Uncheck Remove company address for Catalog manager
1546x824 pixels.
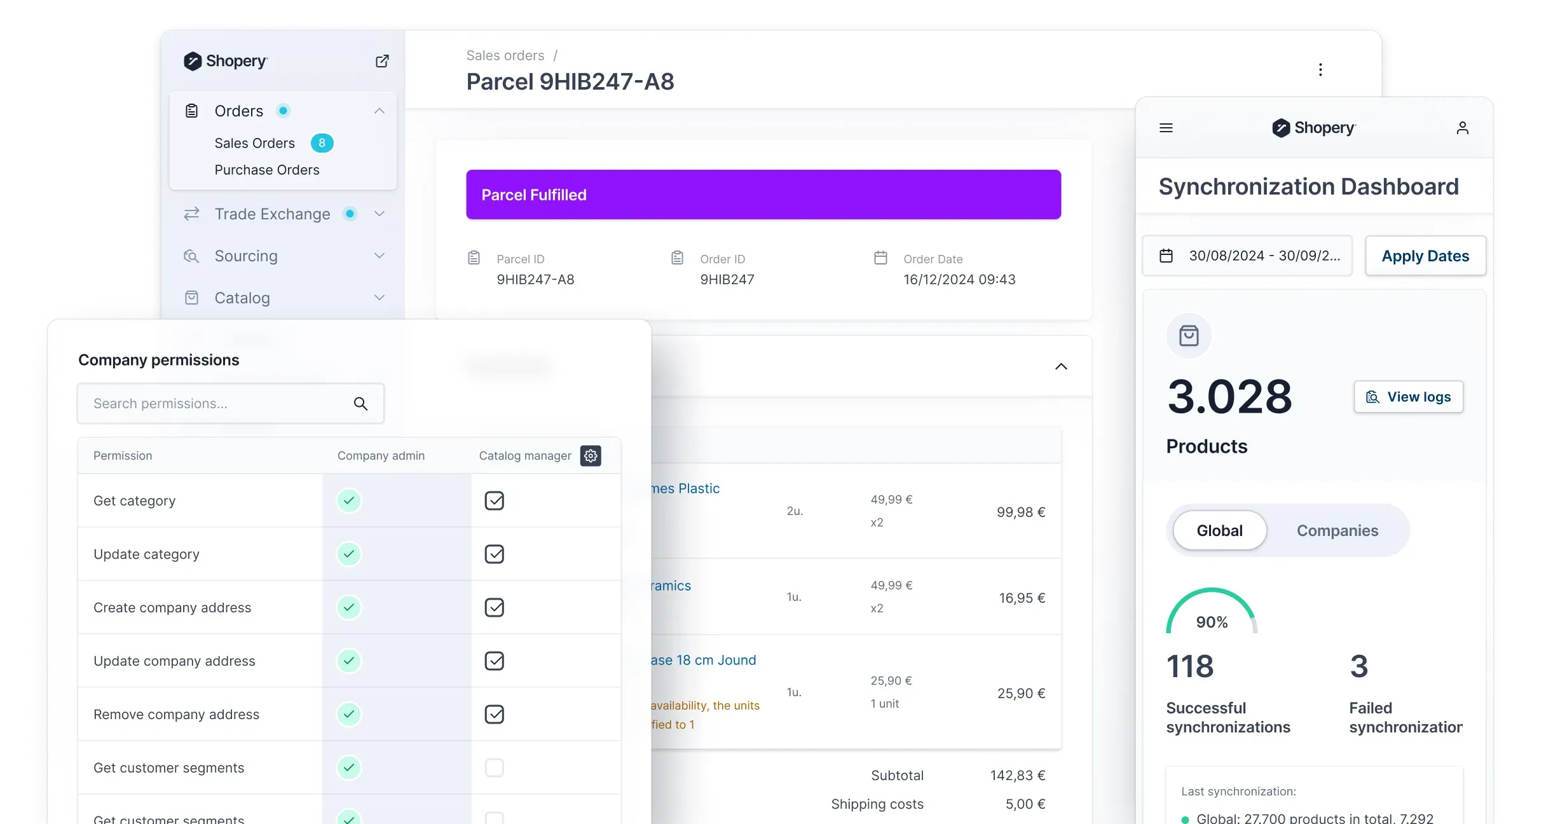point(494,715)
